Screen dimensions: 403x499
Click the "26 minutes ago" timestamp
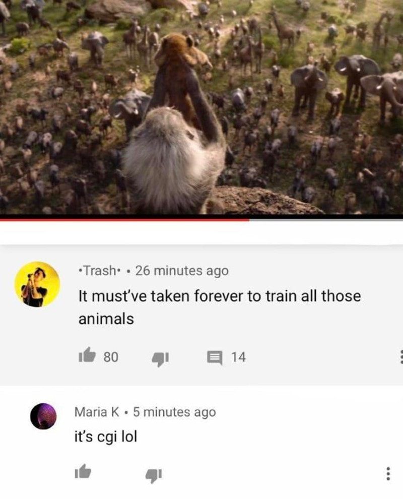coord(182,271)
